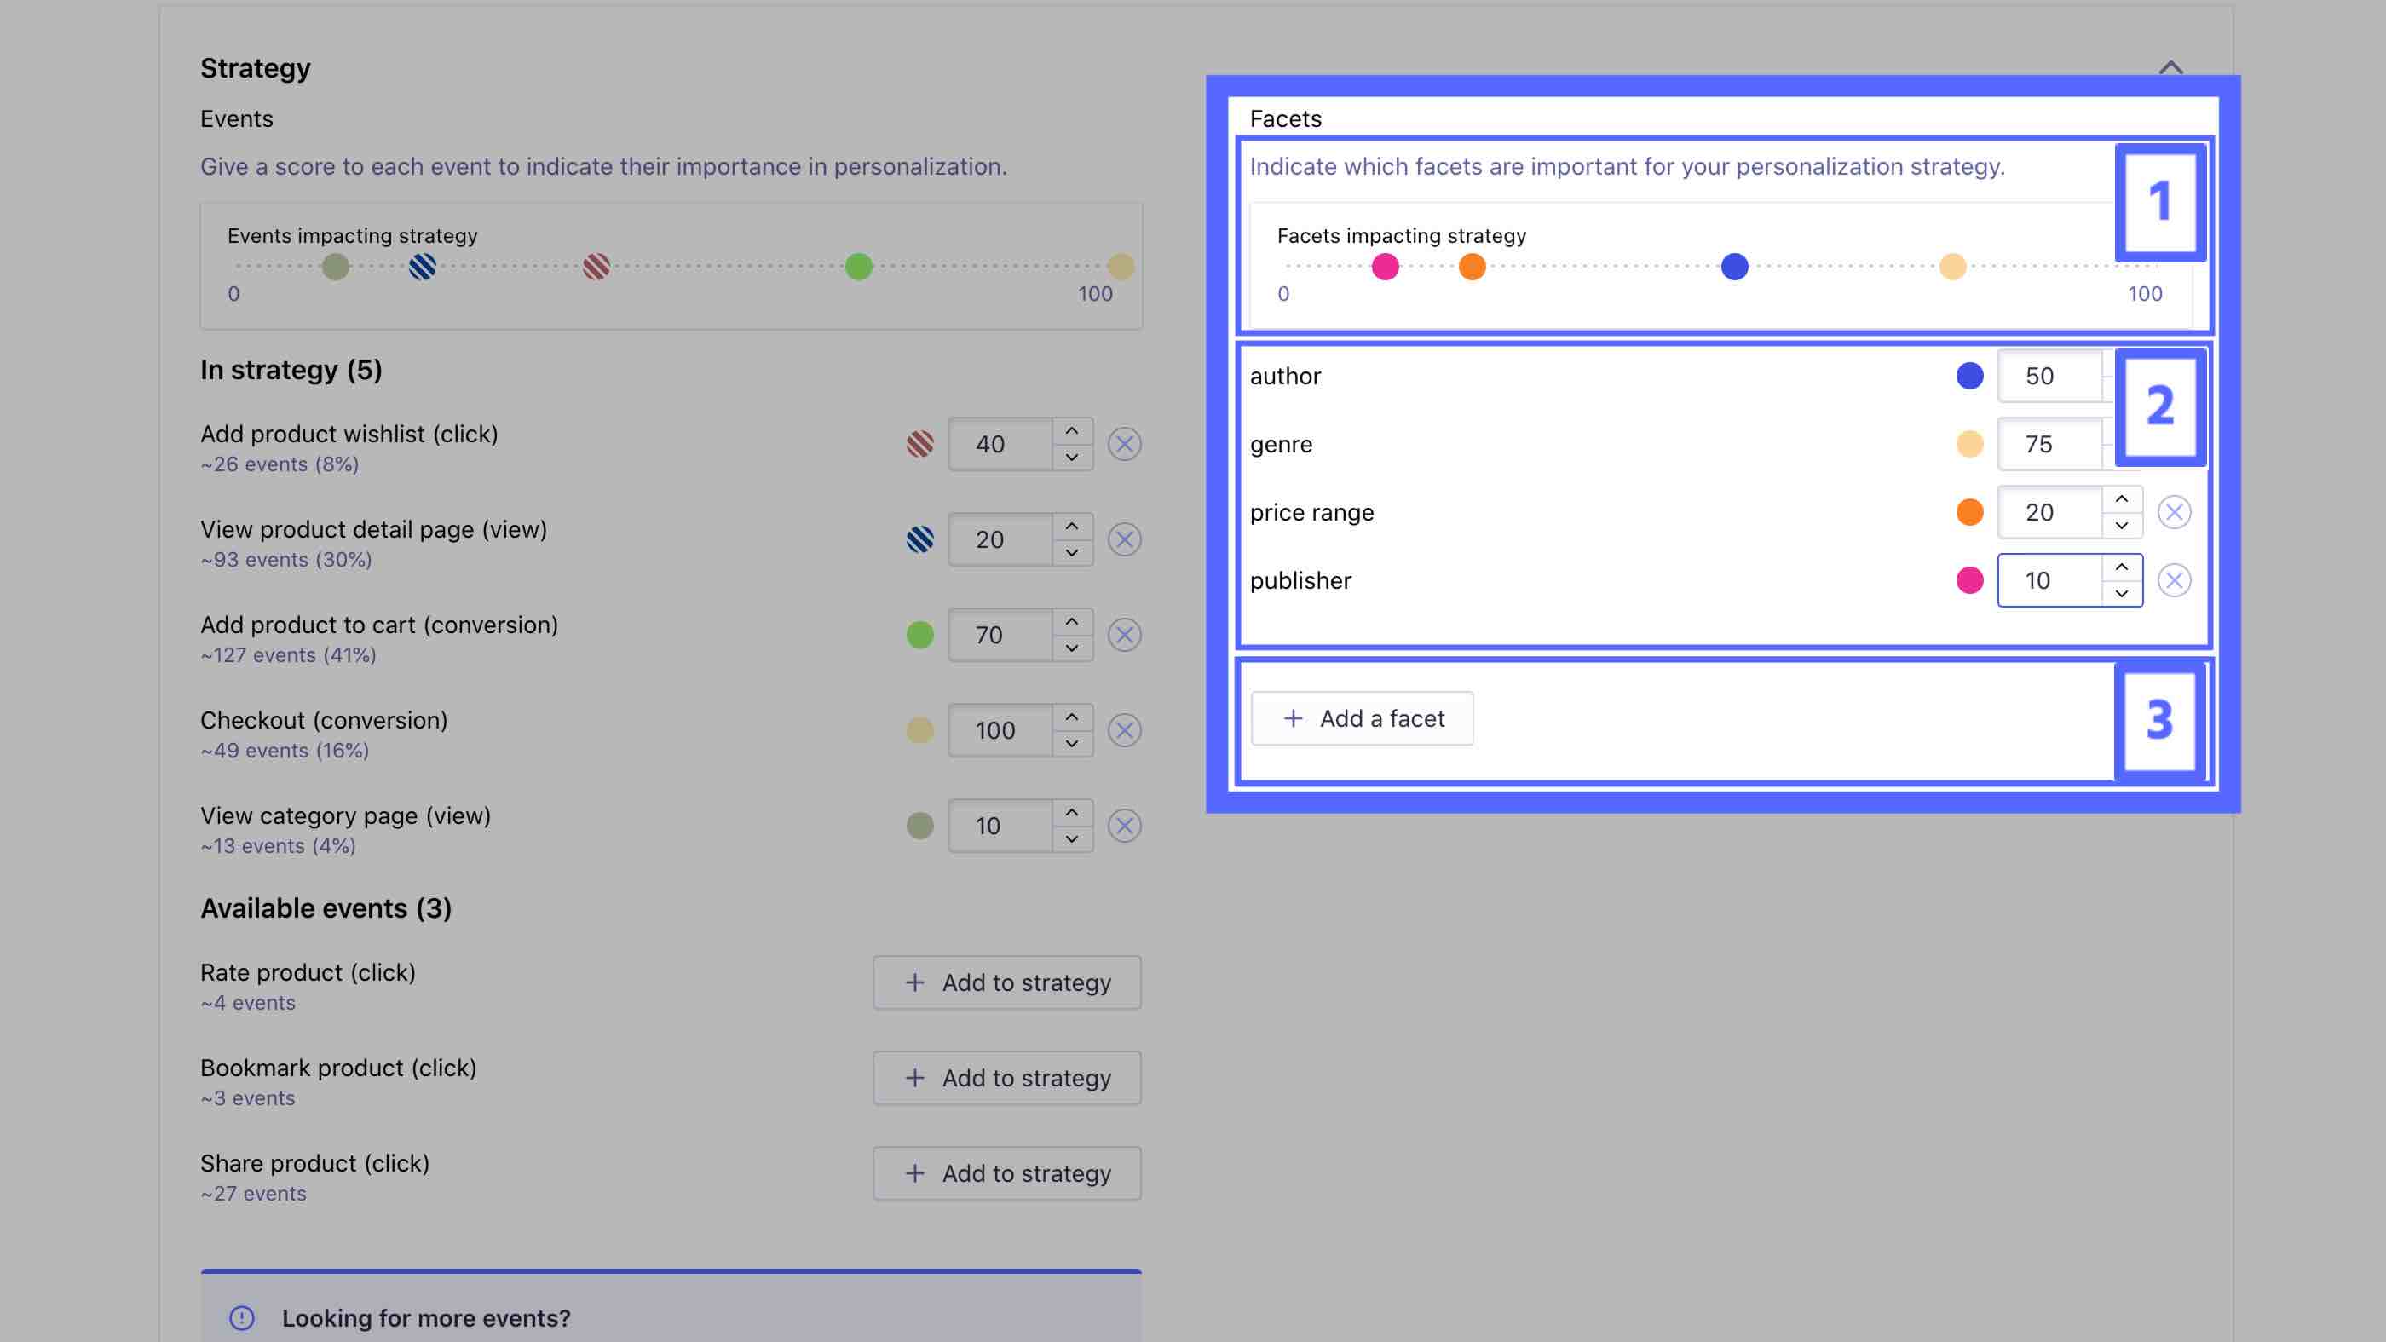This screenshot has width=2386, height=1342.
Task: Click the pink dot icon for publisher facet
Action: coord(1967,579)
